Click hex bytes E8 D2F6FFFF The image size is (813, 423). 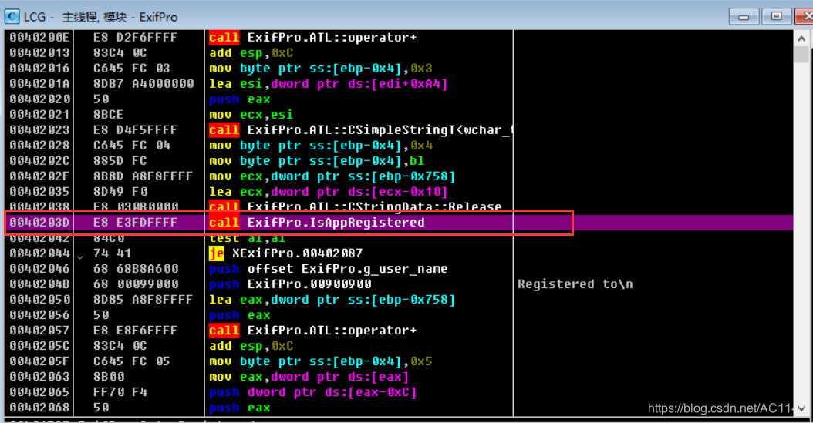pos(135,37)
